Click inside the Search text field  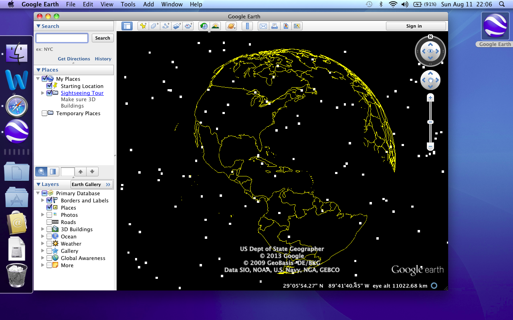pyautogui.click(x=62, y=38)
